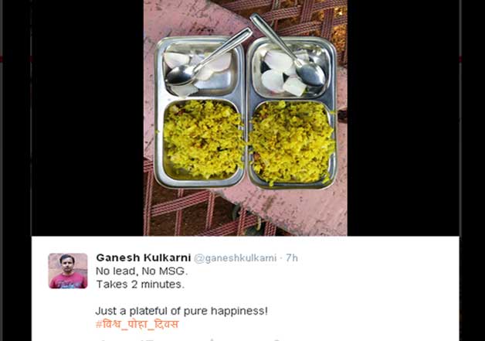The width and height of the screenshot is (485, 341).
Task: Click the tweet text 'Just a plateful of pure happiness!'
Action: (181, 311)
